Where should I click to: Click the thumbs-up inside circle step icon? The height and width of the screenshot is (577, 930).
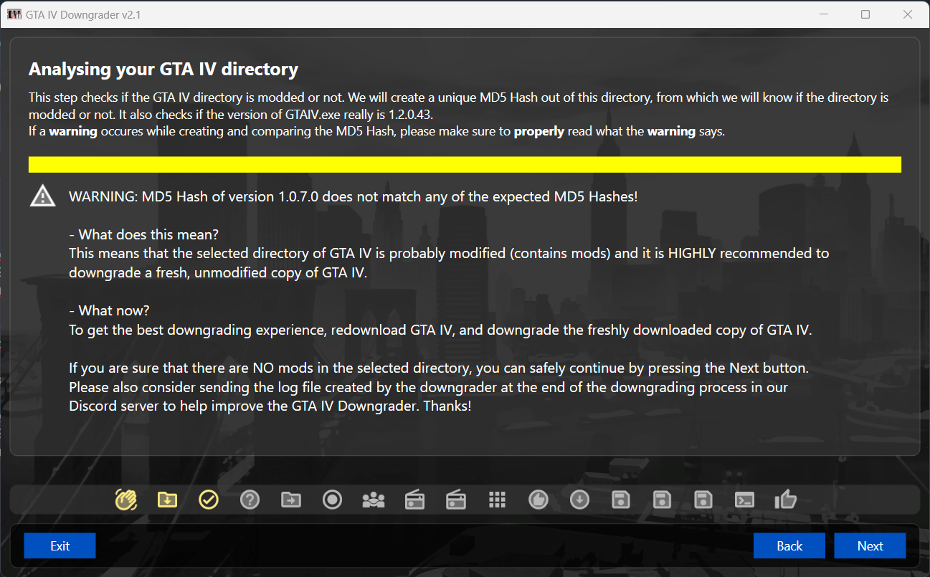[x=538, y=499]
